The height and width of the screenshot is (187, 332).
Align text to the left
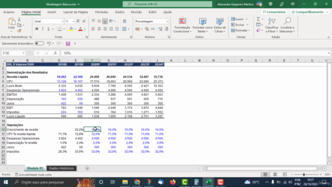click(93, 29)
